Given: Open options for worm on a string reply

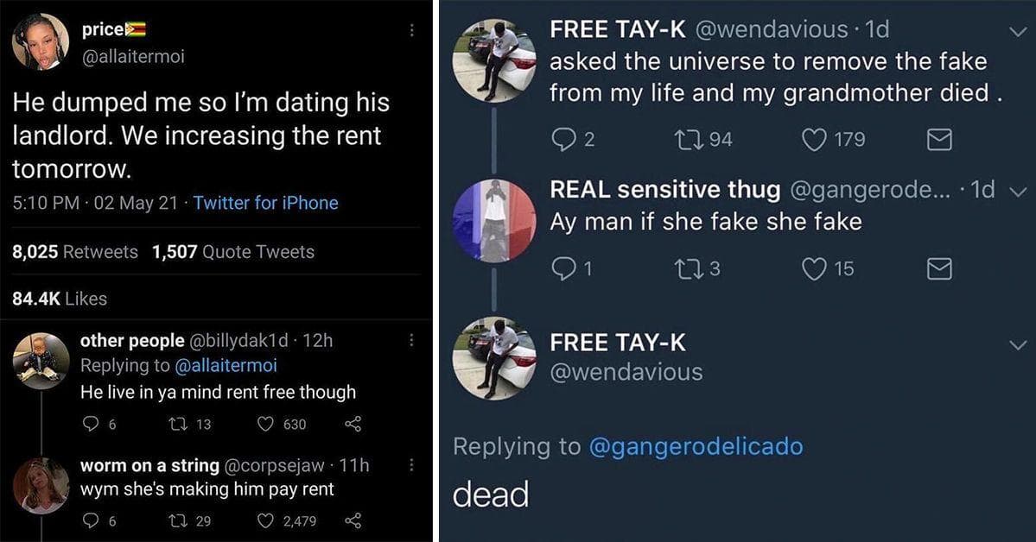Looking at the screenshot, I should click(x=412, y=465).
